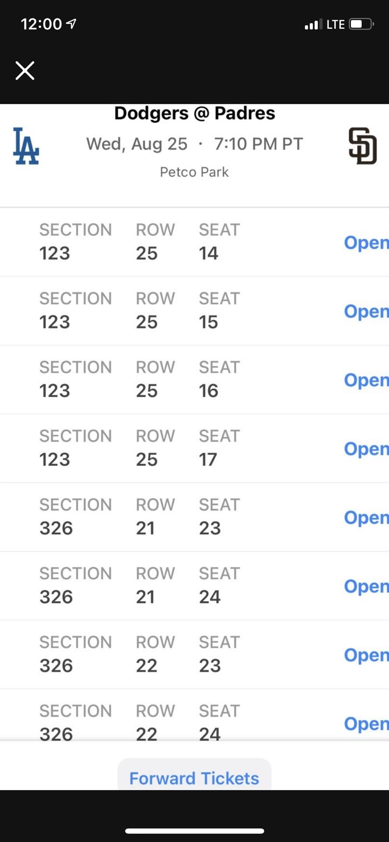Tap the Dodgers @ Padres event title
Screen dimensions: 389x842
tap(194, 114)
